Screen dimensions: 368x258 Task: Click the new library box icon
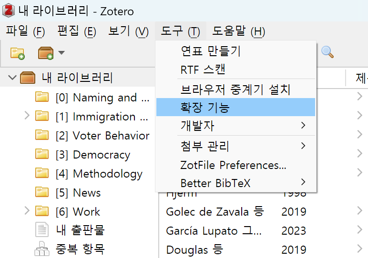pos(46,53)
